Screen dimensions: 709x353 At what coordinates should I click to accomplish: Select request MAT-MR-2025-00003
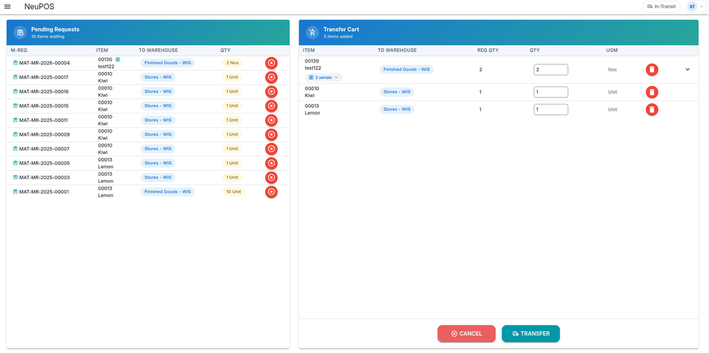44,178
